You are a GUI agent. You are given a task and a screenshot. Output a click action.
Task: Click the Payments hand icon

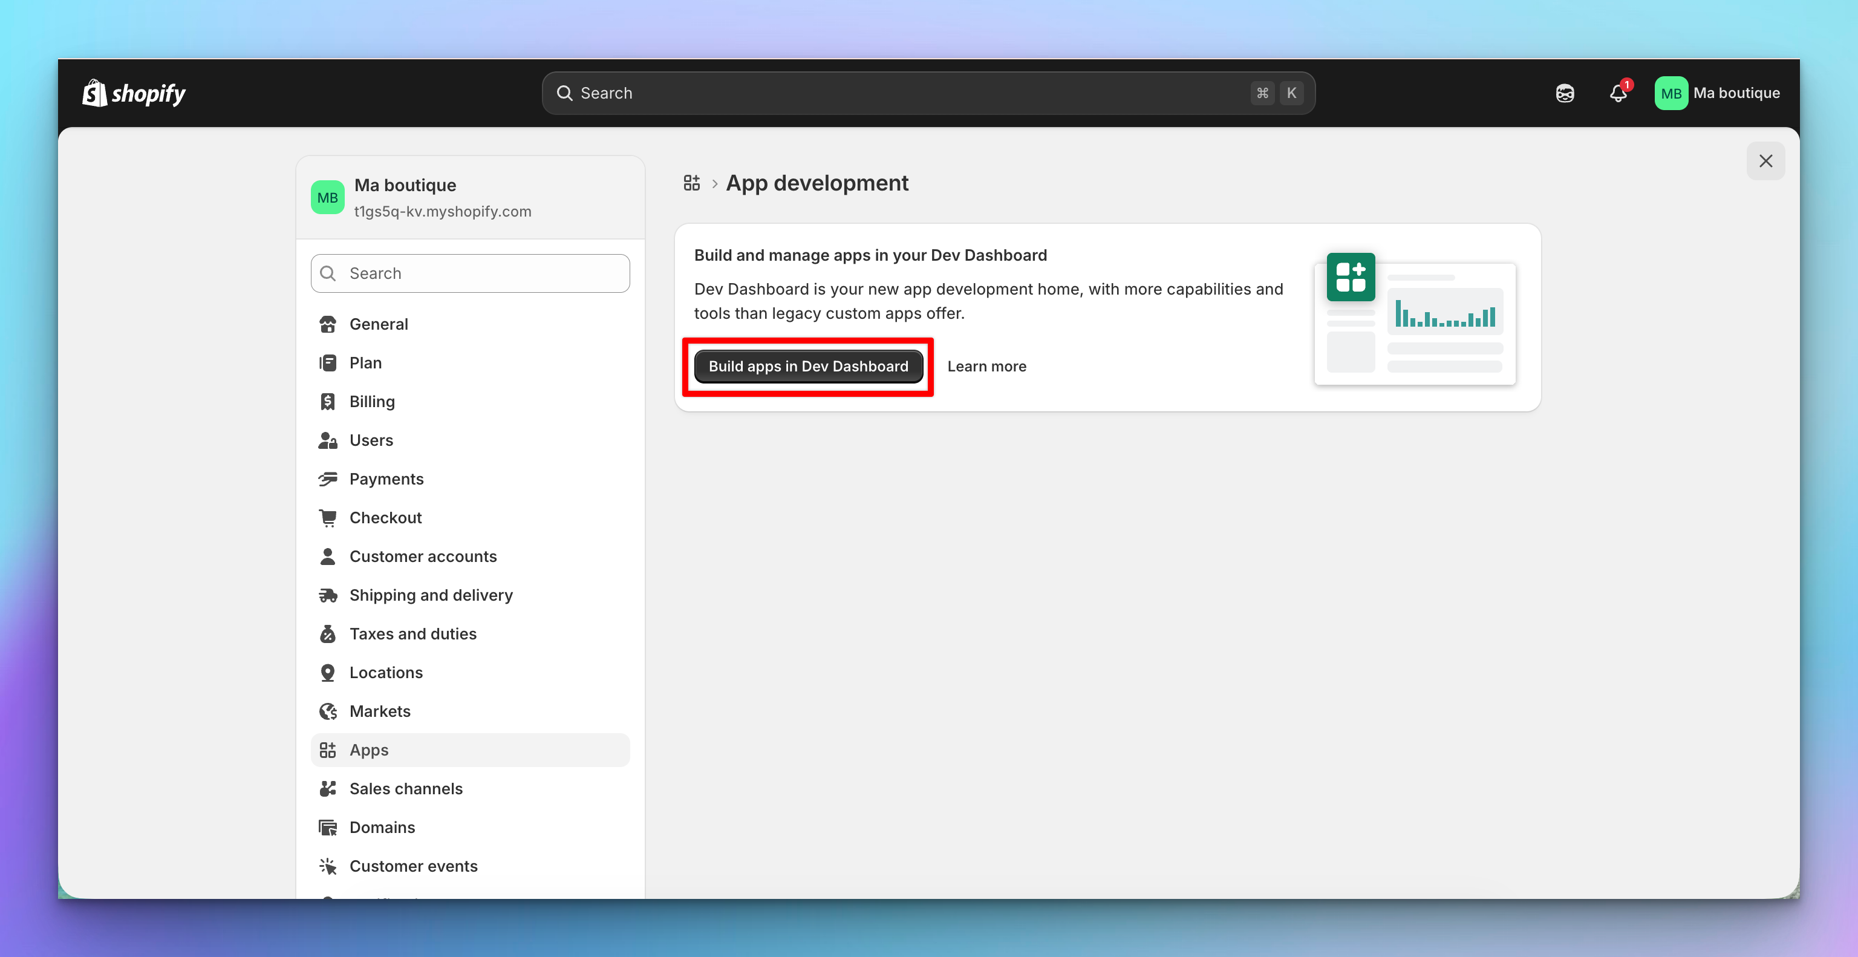[327, 479]
